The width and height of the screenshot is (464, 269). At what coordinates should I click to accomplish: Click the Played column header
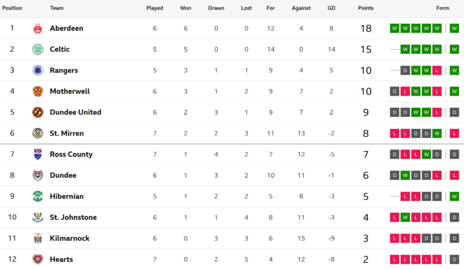tap(155, 8)
